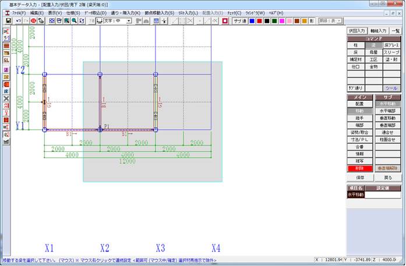406x266 pixels.
Task: Select the orange color swatch
Action: click(305, 21)
